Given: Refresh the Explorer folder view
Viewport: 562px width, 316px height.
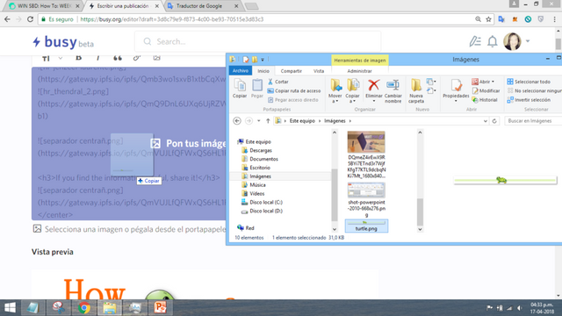Looking at the screenshot, I should tap(494, 121).
